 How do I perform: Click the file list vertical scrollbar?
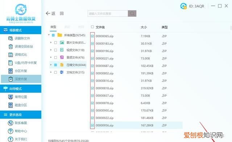tap(231, 28)
